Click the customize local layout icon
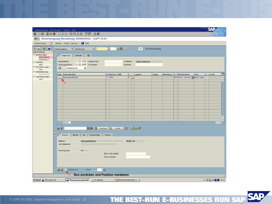Viewport: 272px width, 204px height. point(98,34)
